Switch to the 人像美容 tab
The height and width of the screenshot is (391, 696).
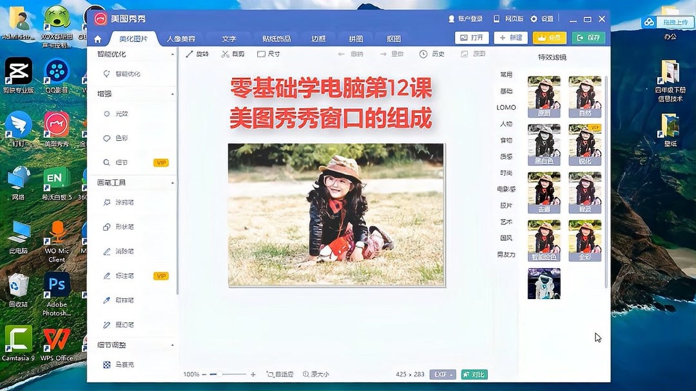tap(181, 38)
